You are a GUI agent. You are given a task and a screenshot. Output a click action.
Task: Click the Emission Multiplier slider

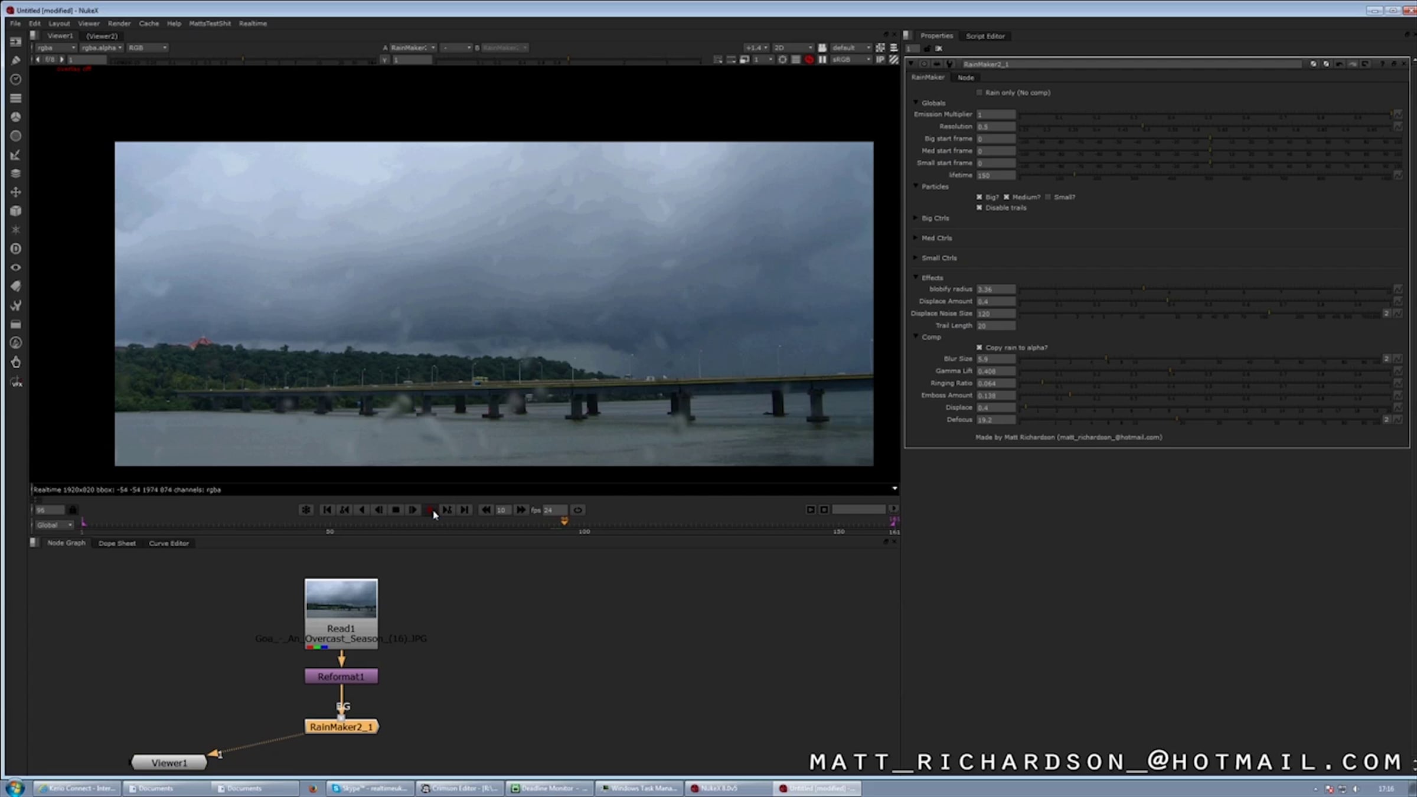coord(1206,115)
